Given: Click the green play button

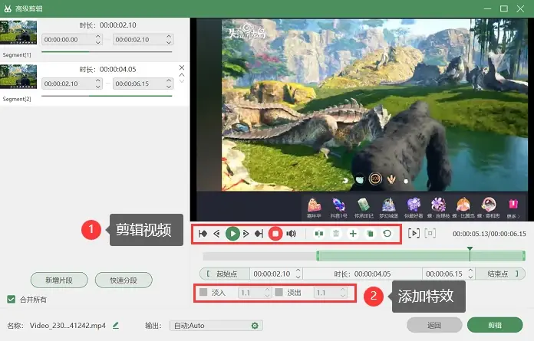Looking at the screenshot, I should point(232,234).
